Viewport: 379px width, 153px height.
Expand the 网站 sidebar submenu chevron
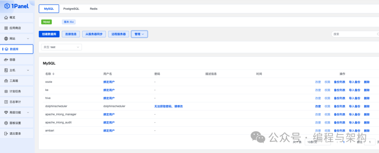[x=28, y=39]
